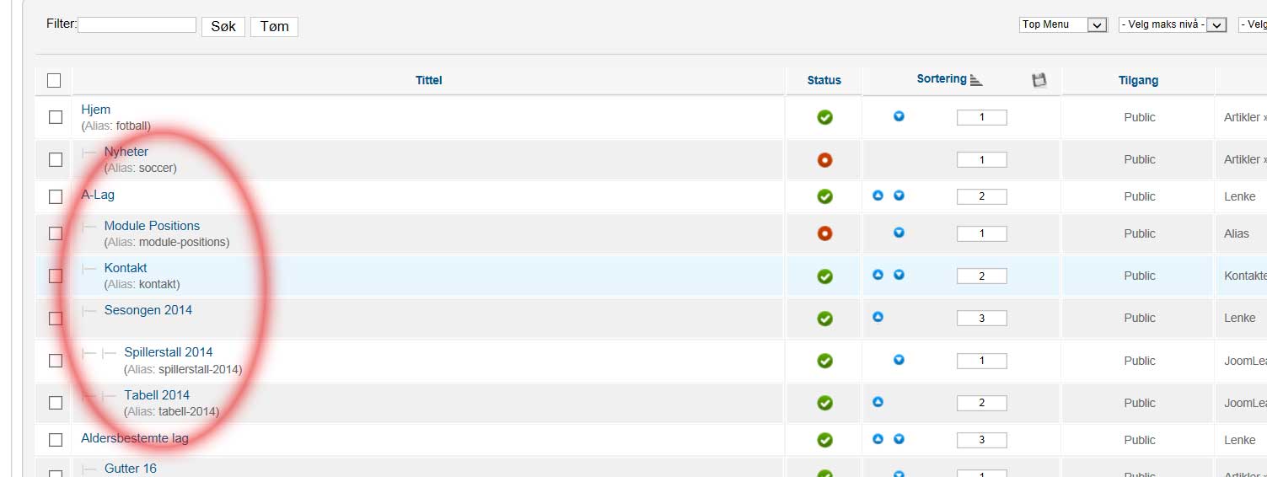Click the Tøm button to clear filter
1267x477 pixels.
tap(274, 26)
